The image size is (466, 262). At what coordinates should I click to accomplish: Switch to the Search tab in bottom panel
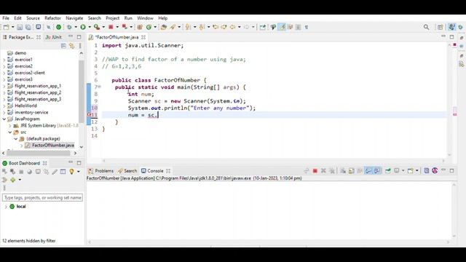click(127, 171)
